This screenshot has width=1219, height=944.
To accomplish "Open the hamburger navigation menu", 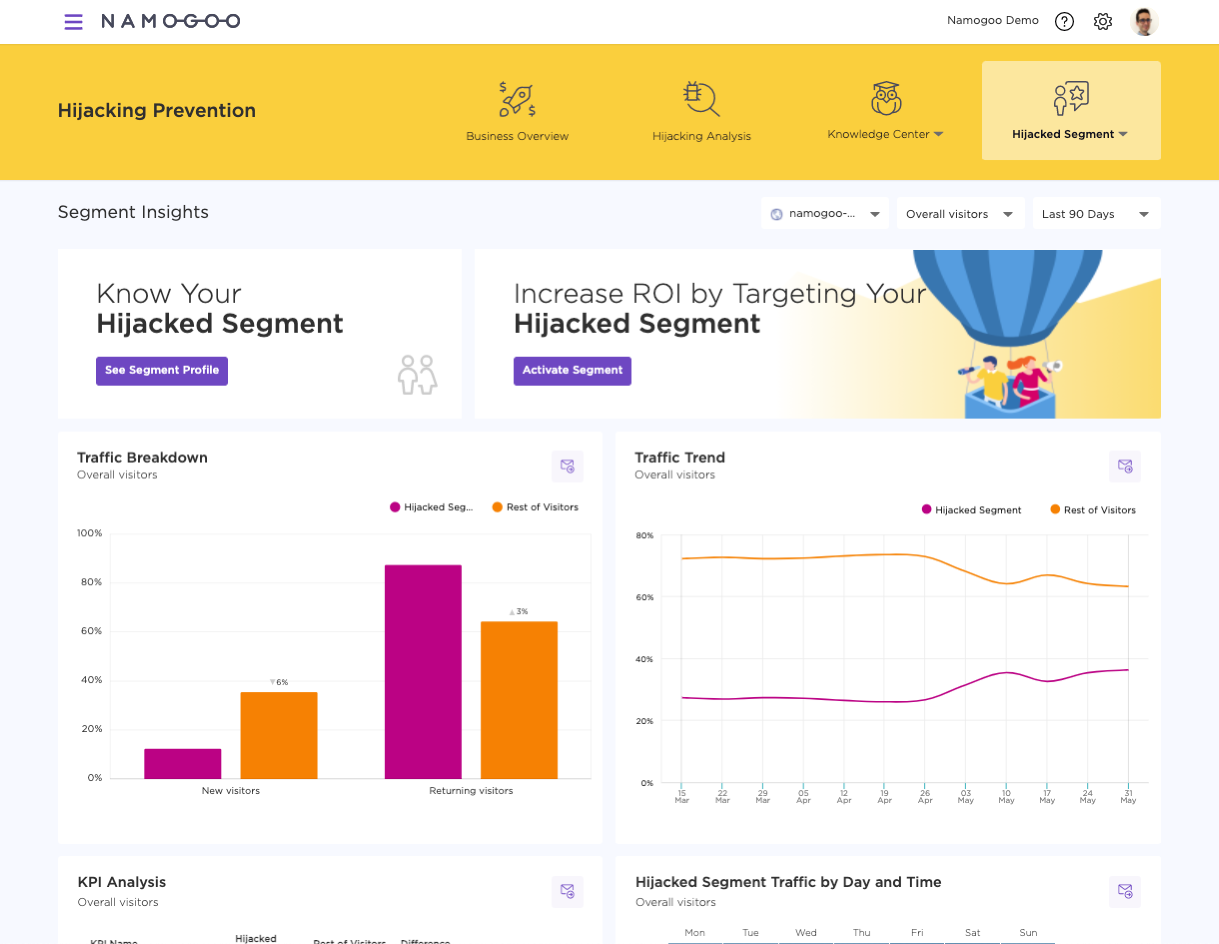I will click(73, 22).
